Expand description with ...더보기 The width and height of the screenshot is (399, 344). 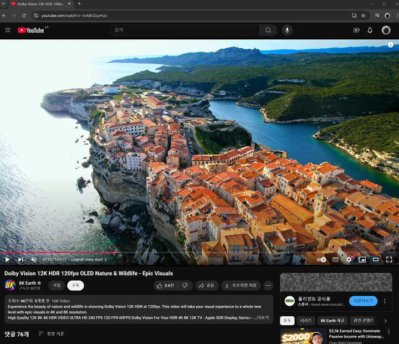point(262,317)
